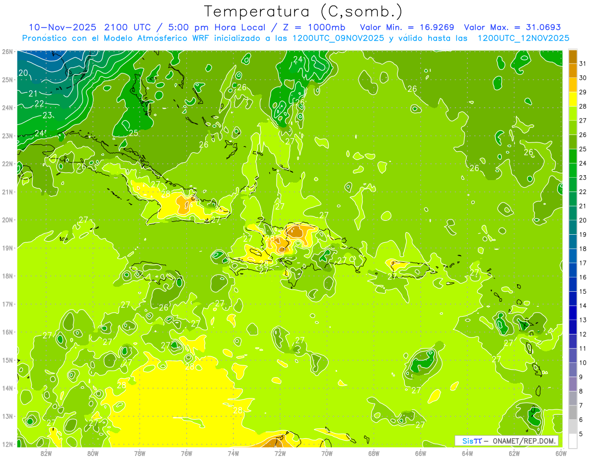
Task: Click the longitude axis label "68W"
Action: pyautogui.click(x=373, y=453)
